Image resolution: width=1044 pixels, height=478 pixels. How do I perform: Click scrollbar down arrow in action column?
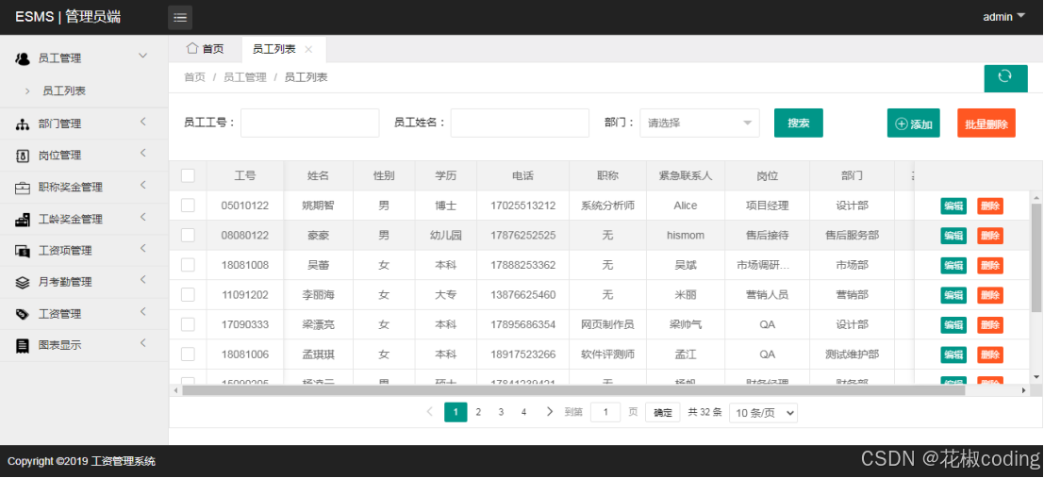click(1036, 377)
